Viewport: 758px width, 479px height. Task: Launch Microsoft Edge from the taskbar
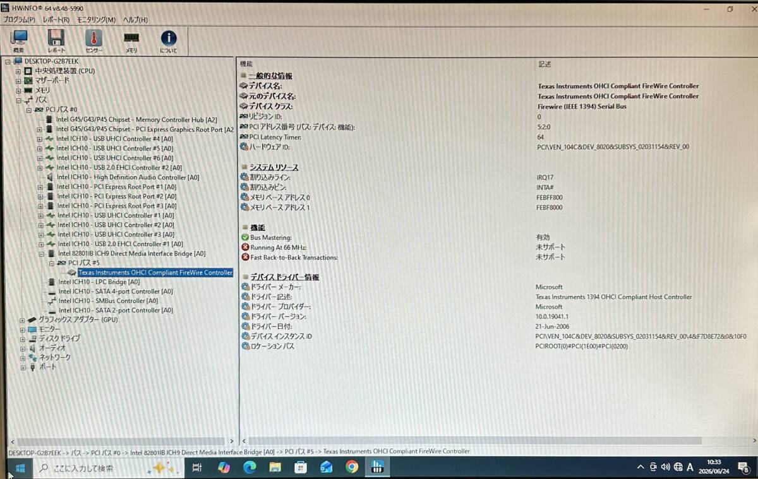pos(250,468)
